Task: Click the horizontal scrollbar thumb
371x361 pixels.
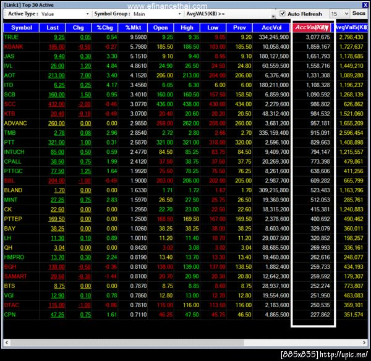Action: pos(127,342)
